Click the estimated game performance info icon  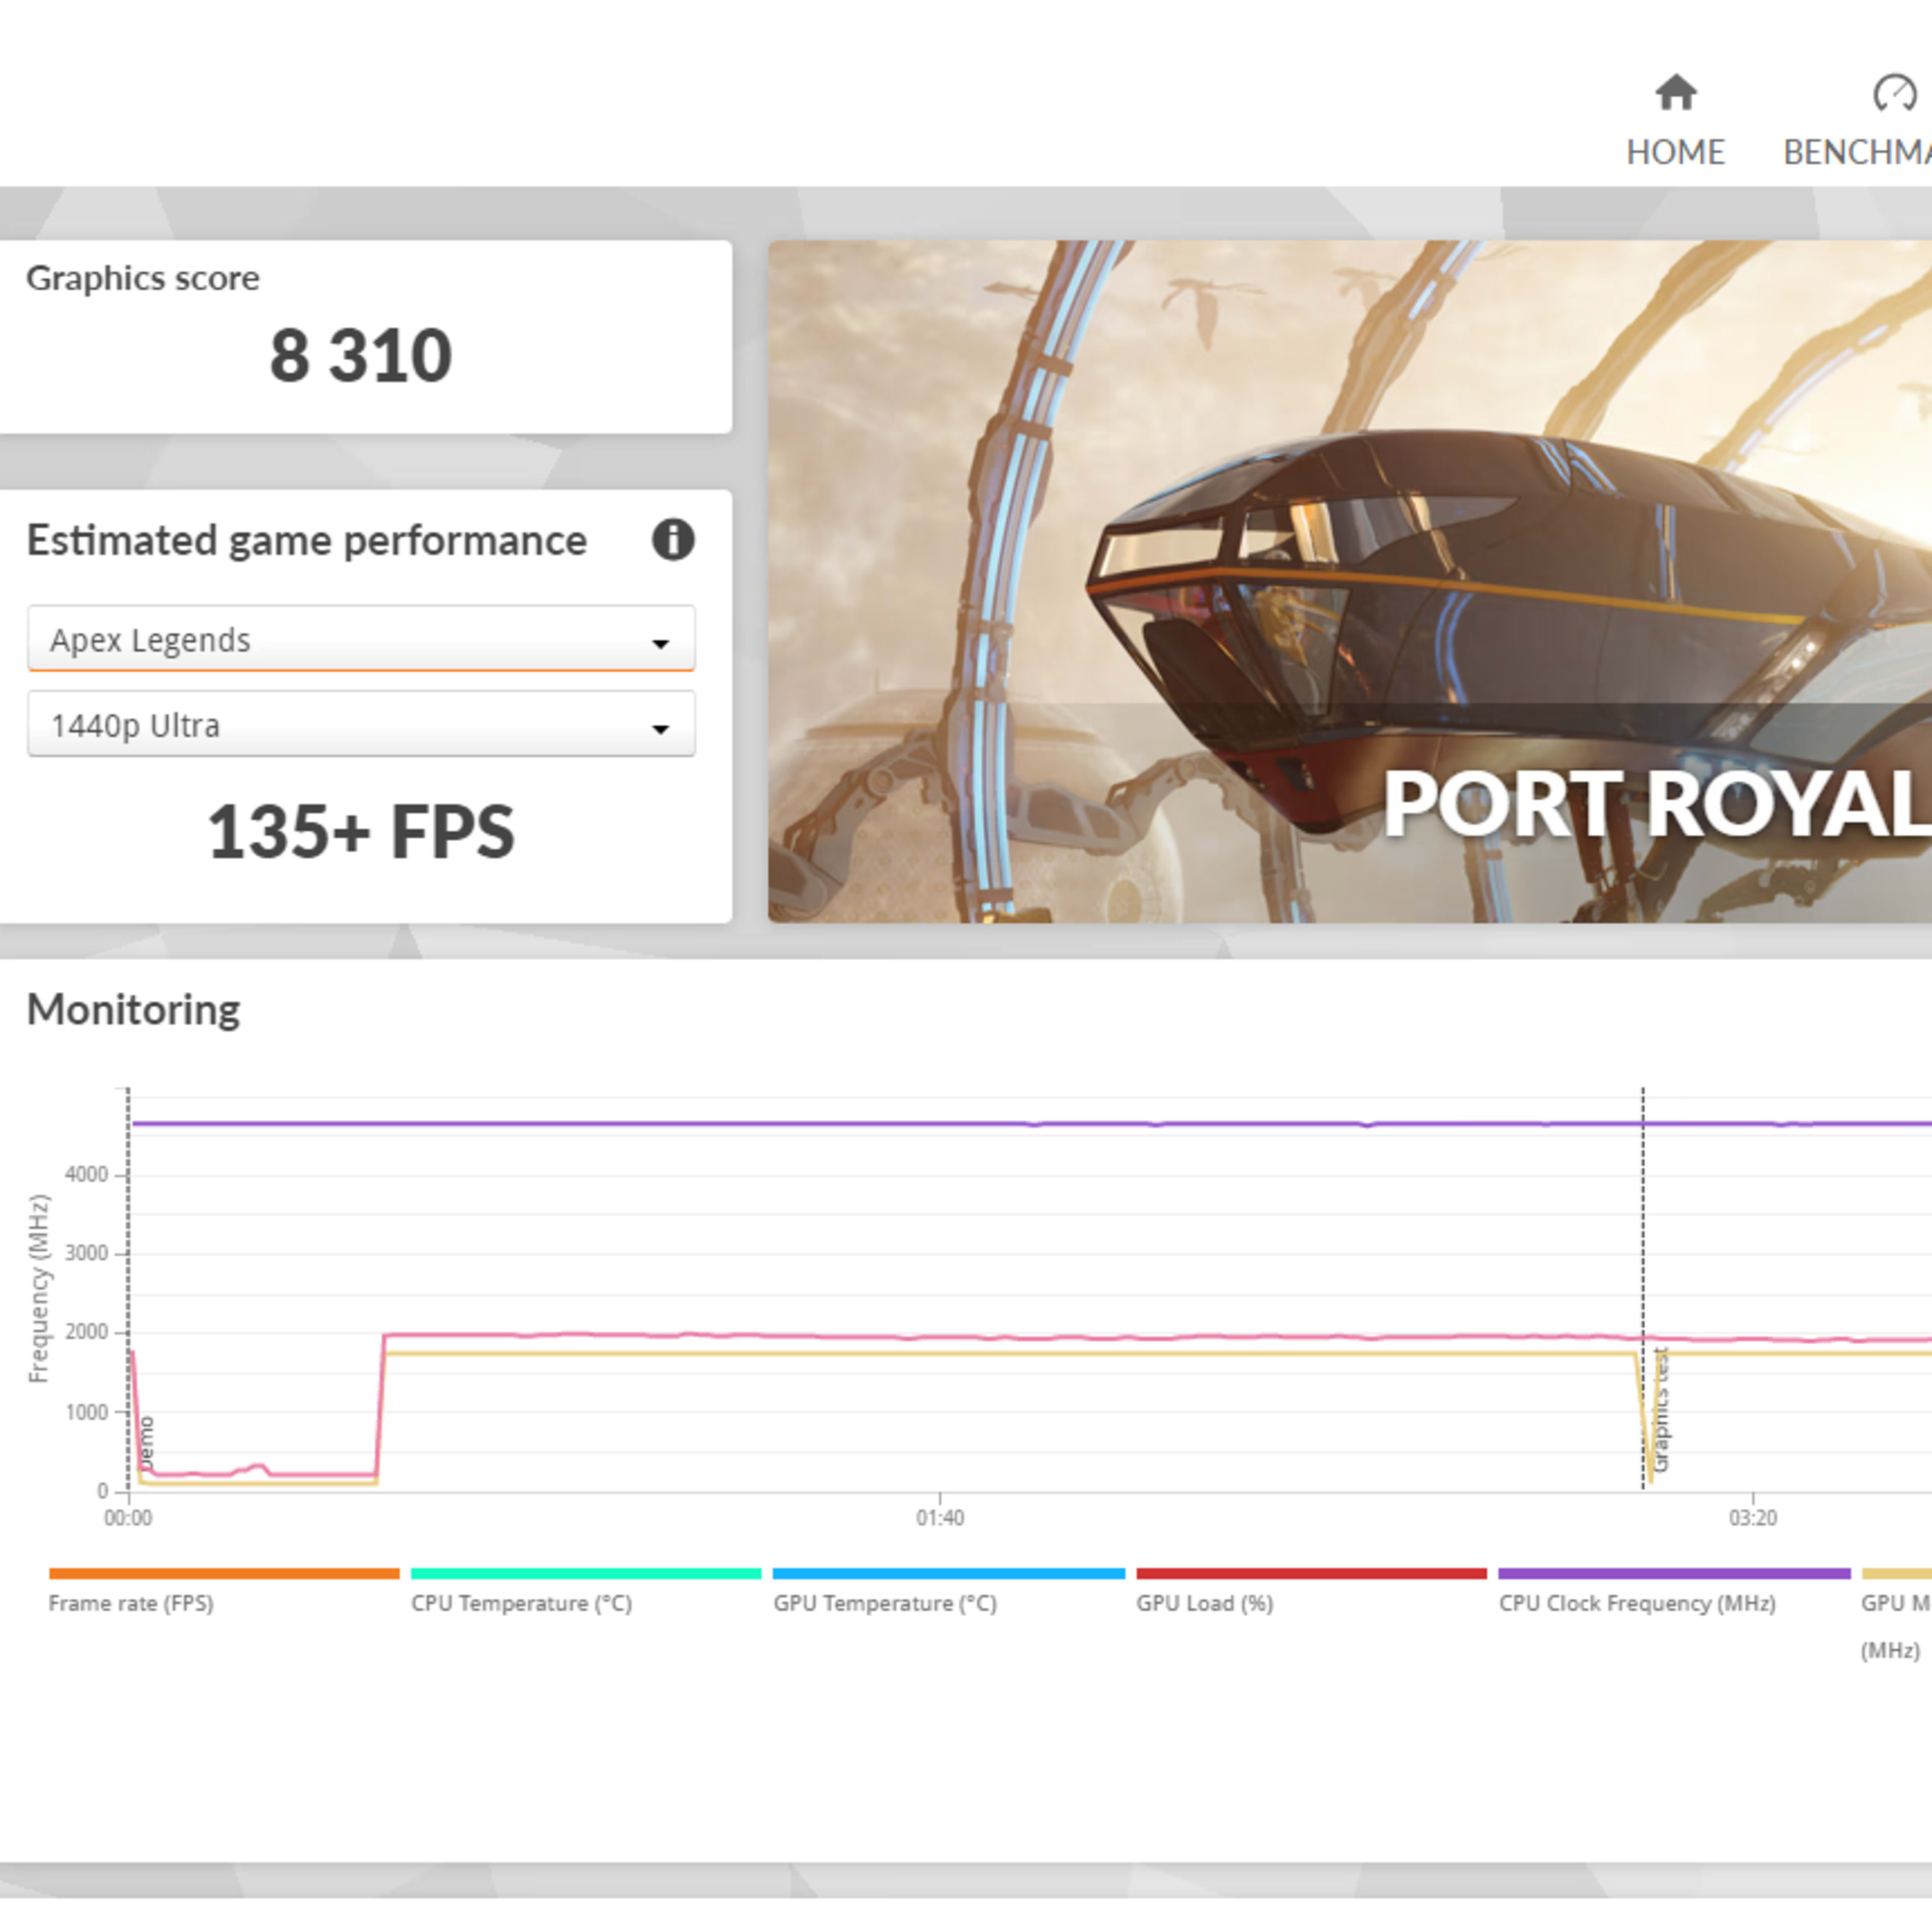click(673, 540)
